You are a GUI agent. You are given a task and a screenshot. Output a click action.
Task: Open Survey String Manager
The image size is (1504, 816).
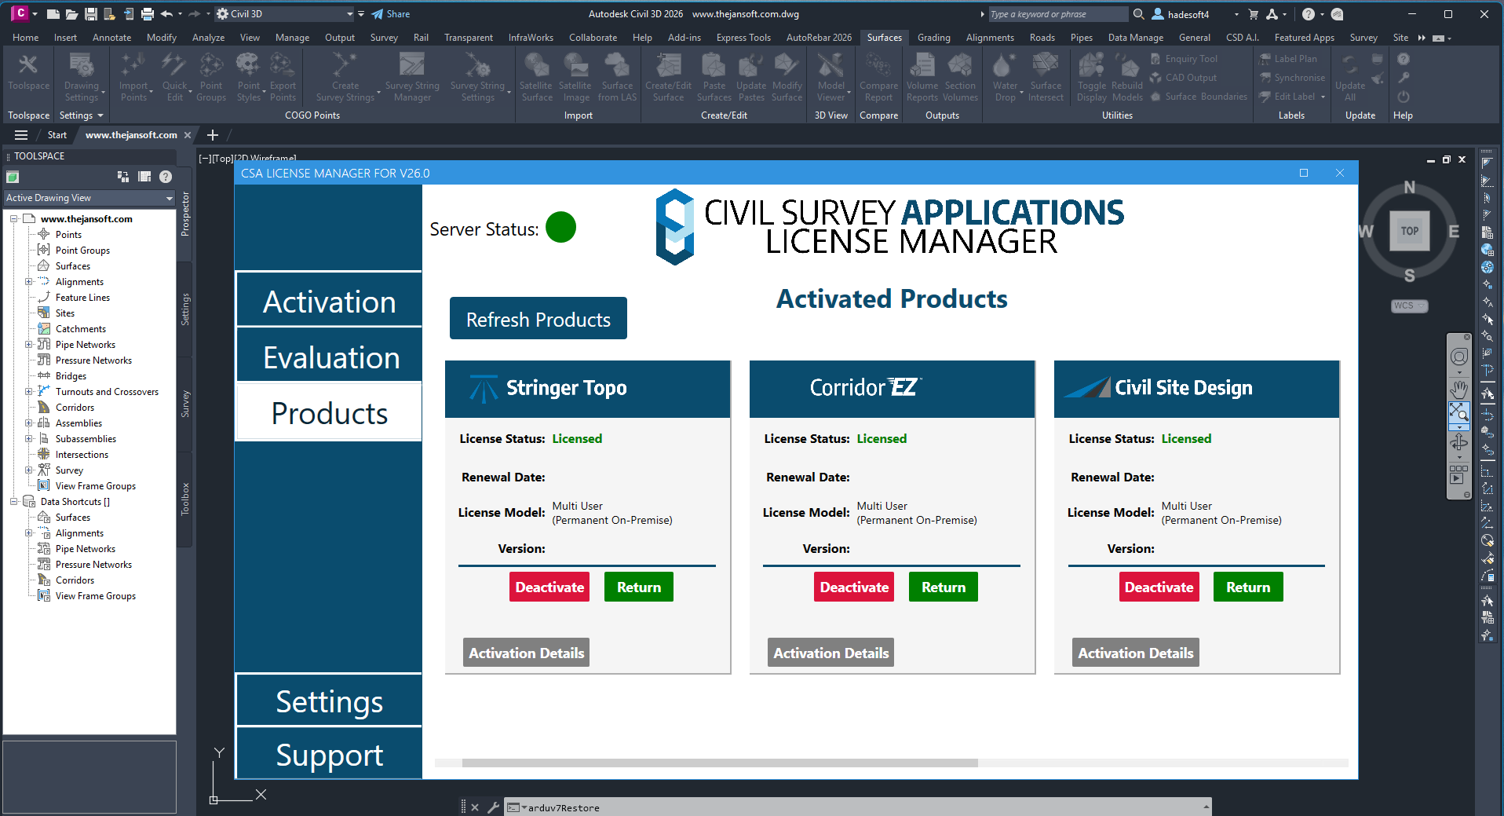412,77
